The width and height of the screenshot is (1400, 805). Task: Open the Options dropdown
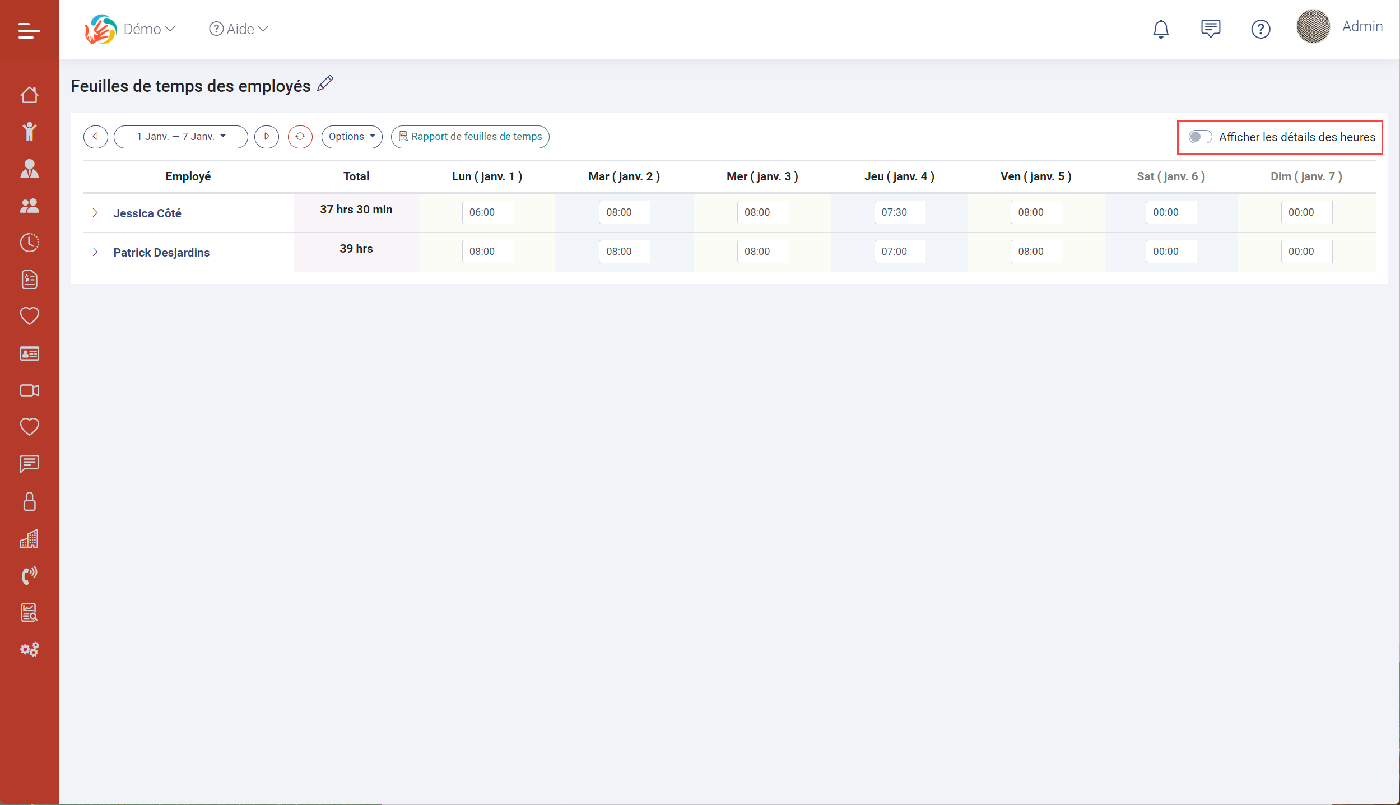tap(351, 137)
